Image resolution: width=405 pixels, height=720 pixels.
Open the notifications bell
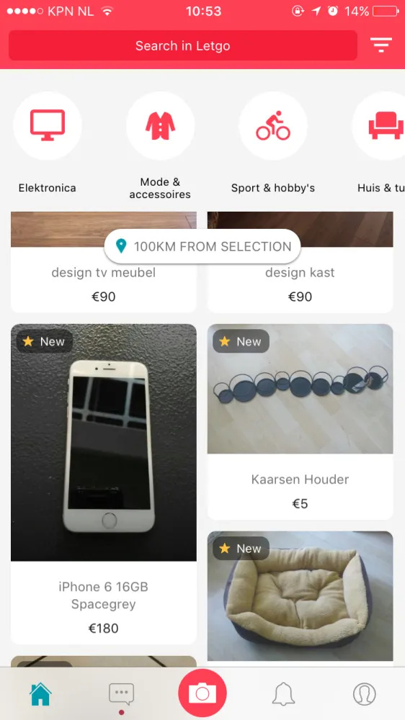click(283, 694)
